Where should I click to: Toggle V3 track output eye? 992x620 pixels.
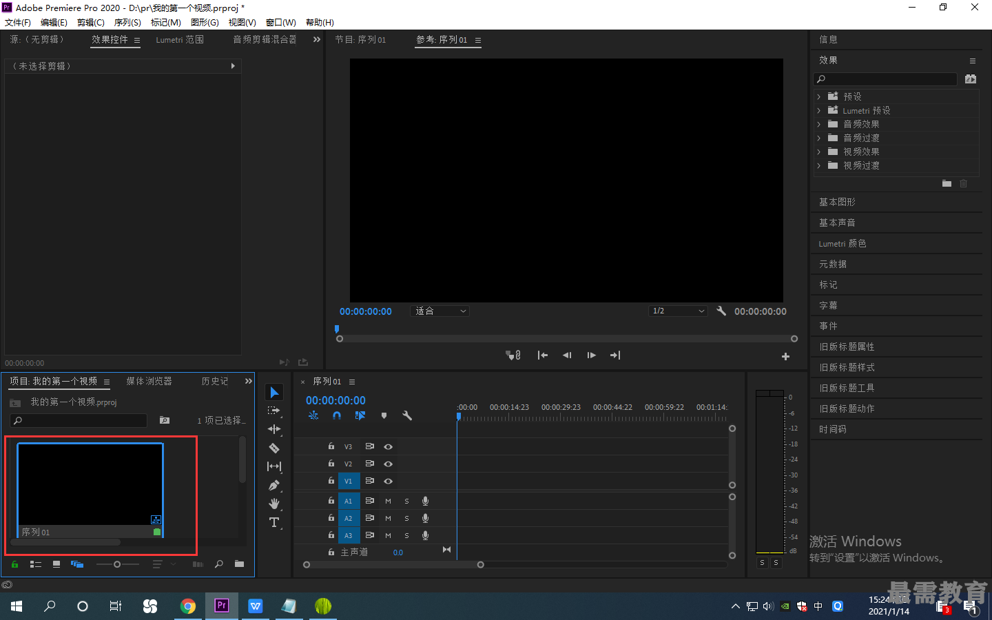(x=388, y=446)
